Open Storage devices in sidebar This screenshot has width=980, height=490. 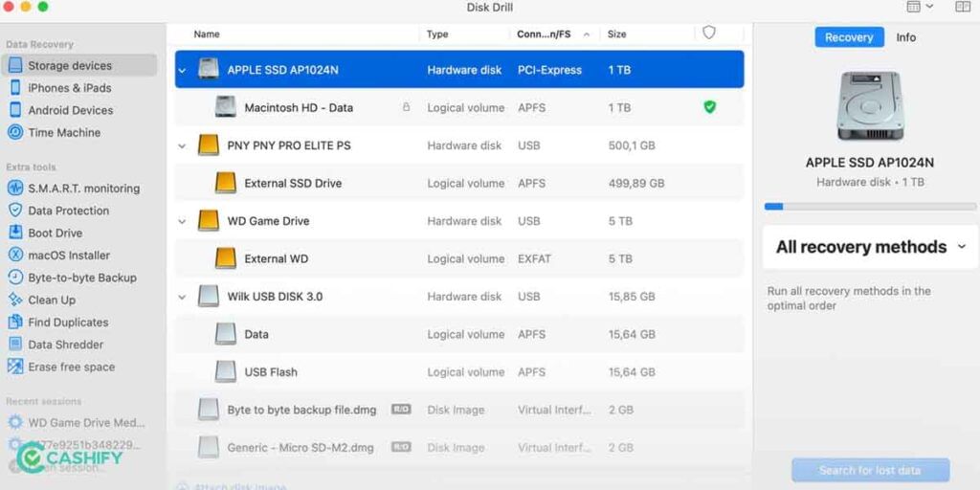click(78, 66)
